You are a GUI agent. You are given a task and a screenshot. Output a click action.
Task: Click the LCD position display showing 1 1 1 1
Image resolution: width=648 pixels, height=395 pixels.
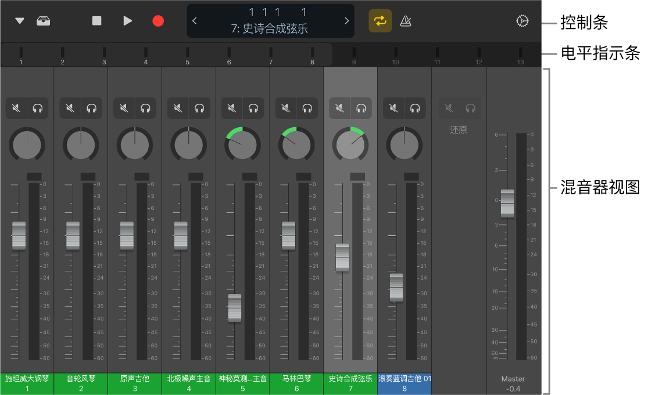coord(270,12)
